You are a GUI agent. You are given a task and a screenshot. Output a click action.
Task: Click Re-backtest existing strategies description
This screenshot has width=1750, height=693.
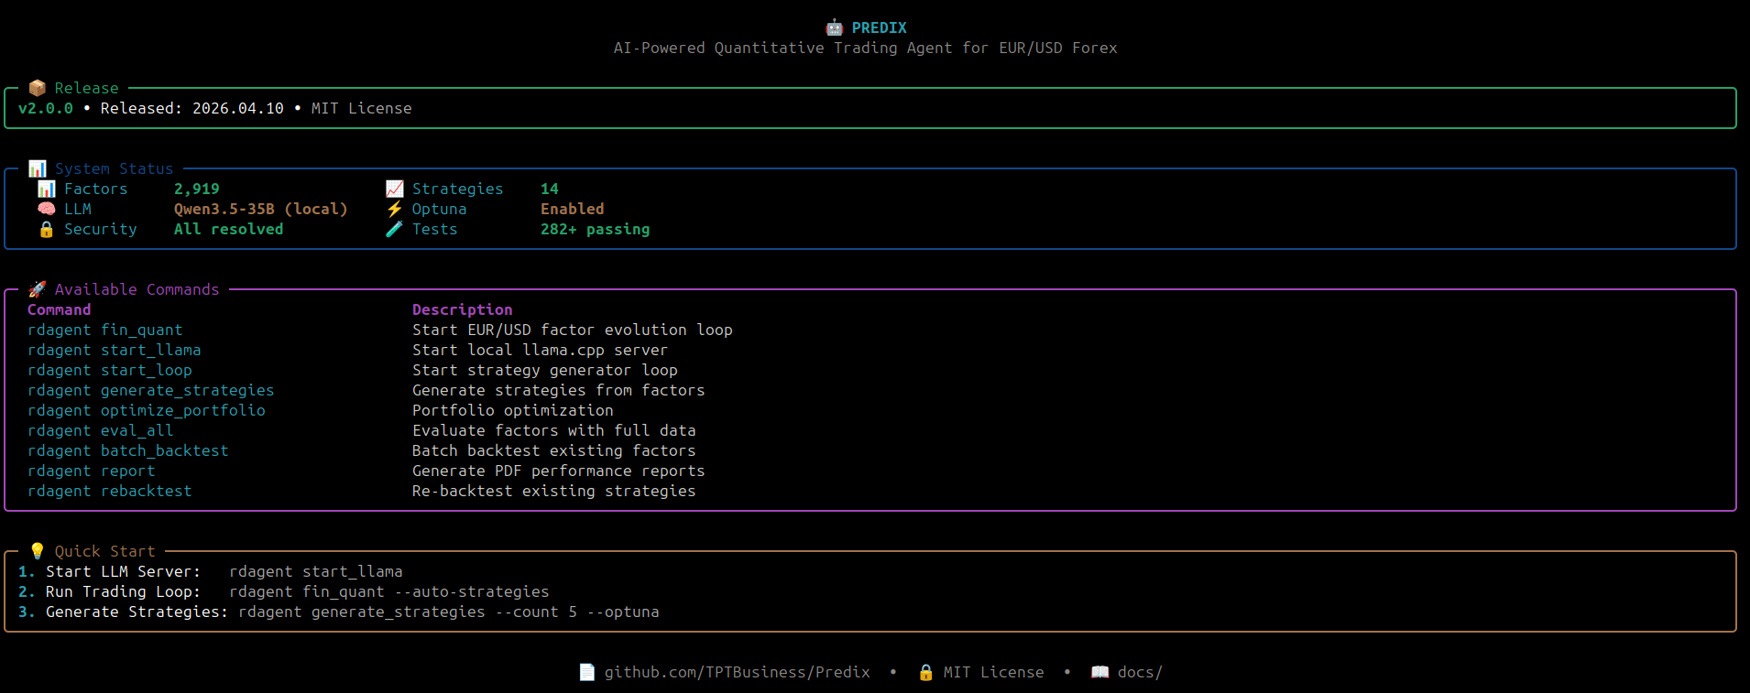coord(554,491)
